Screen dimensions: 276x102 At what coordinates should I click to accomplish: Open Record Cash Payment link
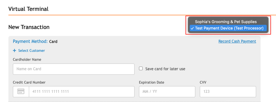tap(237, 41)
